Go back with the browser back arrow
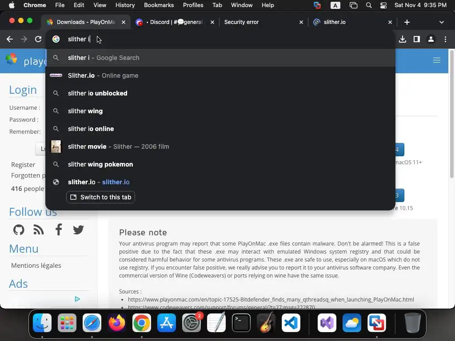 coord(10,39)
